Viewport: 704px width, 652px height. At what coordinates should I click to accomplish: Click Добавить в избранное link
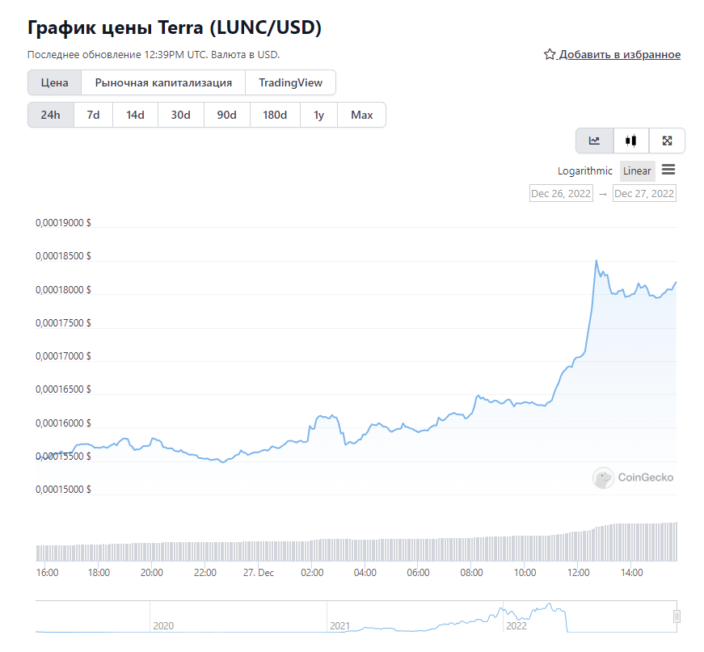pos(620,54)
